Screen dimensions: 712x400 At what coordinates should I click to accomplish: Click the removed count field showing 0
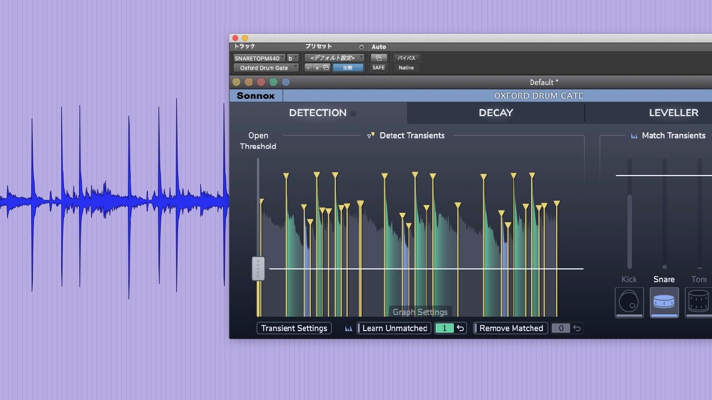click(x=561, y=328)
